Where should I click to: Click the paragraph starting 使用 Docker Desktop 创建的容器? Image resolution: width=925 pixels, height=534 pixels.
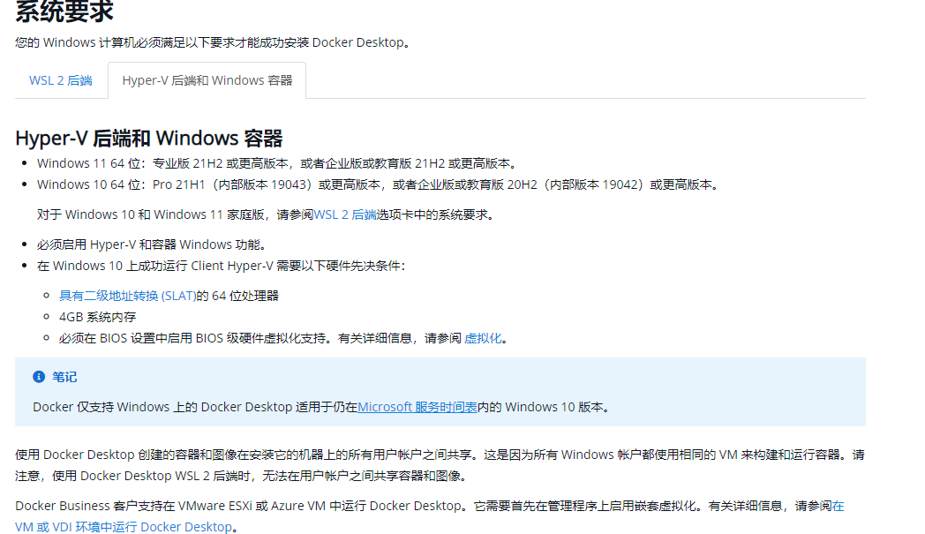(440, 465)
